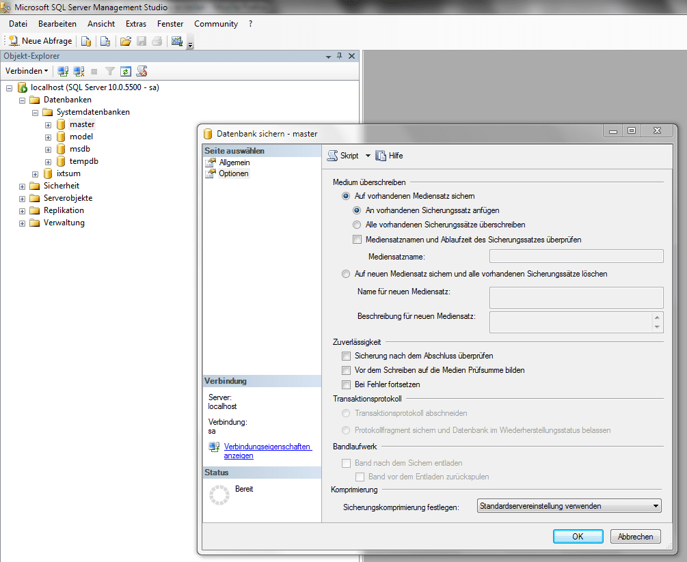Click the stop icon in Object Explorer
687x562 pixels.
click(94, 71)
